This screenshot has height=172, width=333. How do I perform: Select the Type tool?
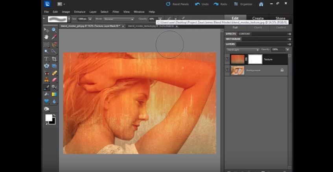[x=46, y=59]
